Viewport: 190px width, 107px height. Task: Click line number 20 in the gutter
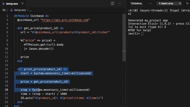pos(7,90)
